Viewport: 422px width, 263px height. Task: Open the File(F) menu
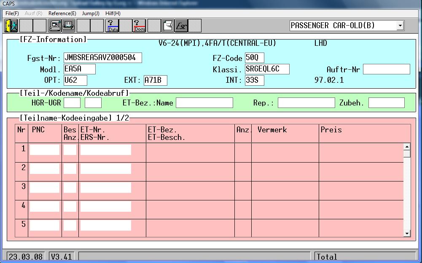pos(12,13)
